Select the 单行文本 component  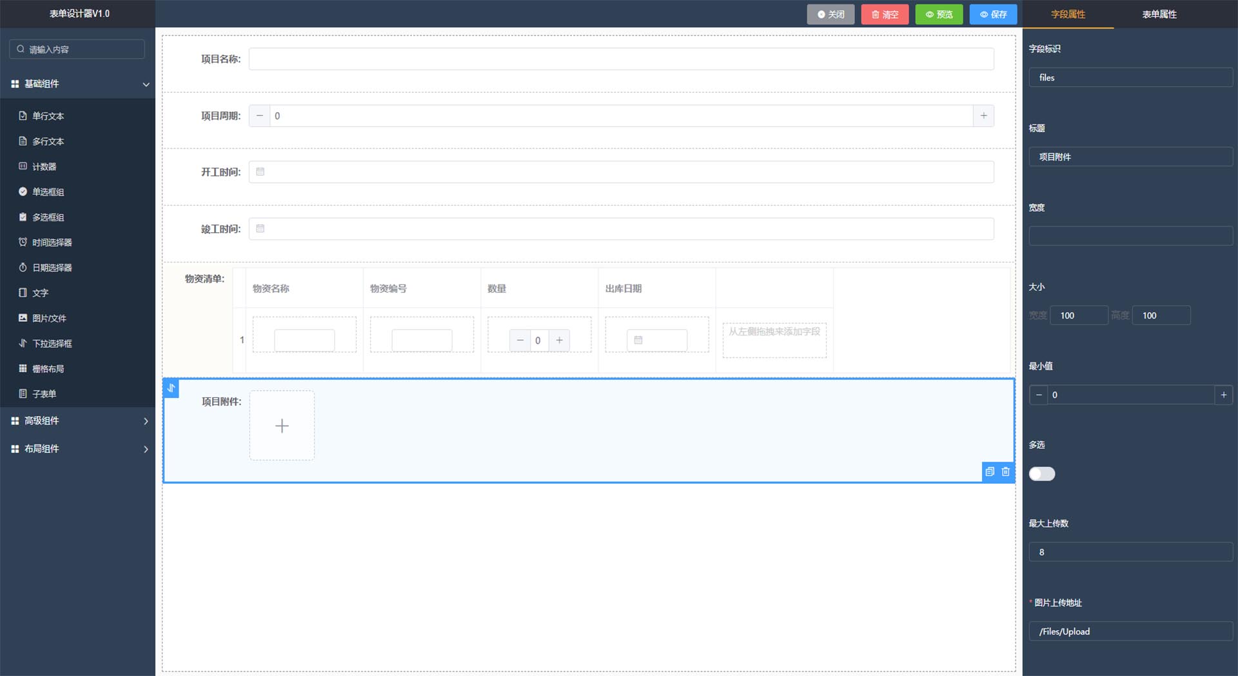click(48, 116)
